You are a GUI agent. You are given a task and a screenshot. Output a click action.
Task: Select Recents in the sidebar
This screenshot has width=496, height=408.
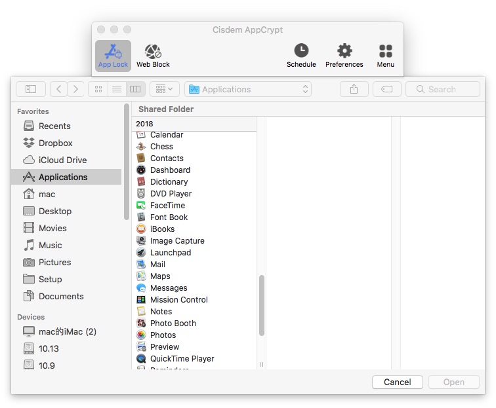tap(66, 126)
